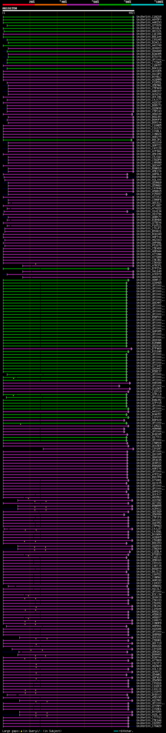Screen dimensions: 166x733
Task: Click the label UniRef100_A4R3V7
Action: click(x=149, y=91)
